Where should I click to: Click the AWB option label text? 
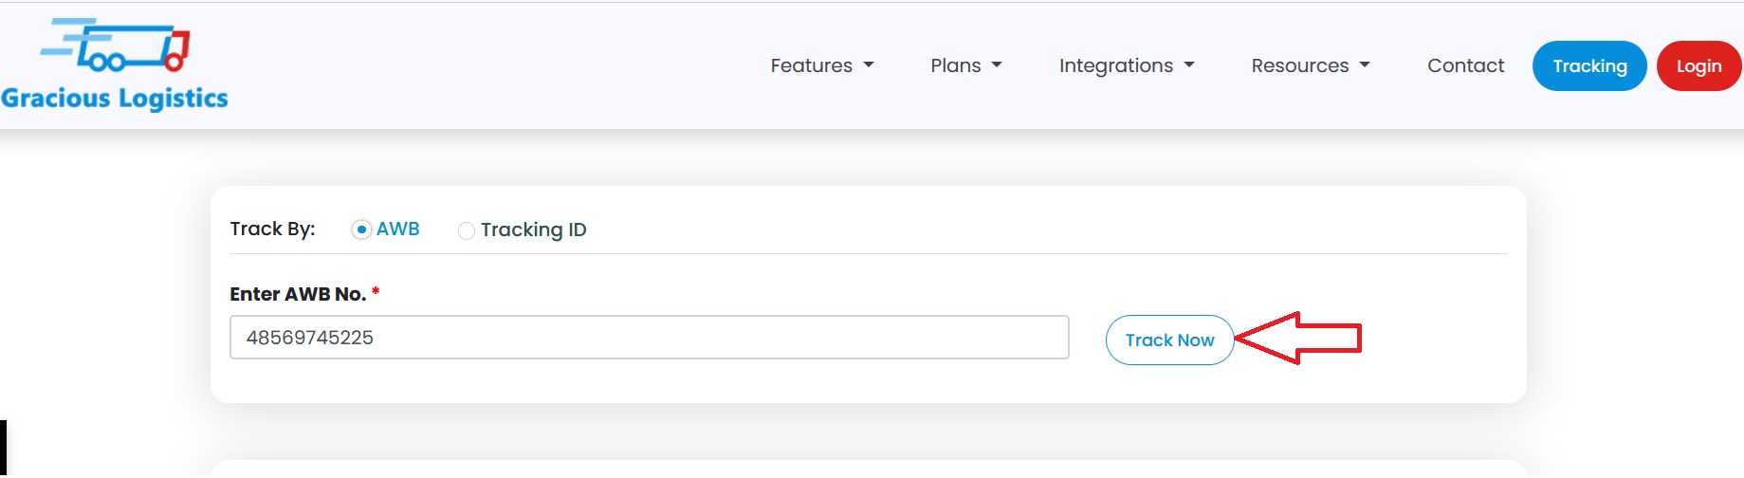[398, 230]
